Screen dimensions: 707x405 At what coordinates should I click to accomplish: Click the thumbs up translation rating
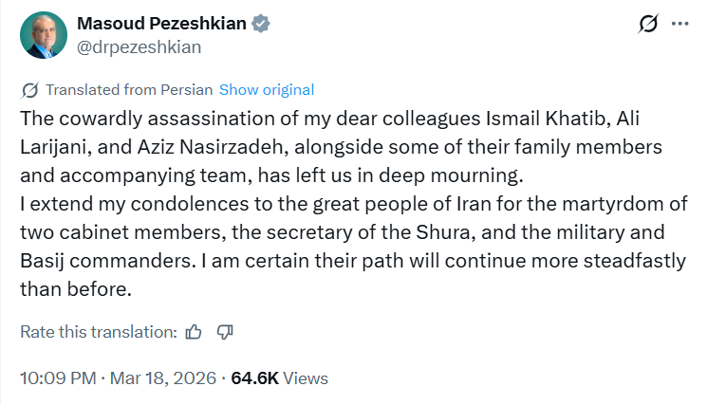point(195,332)
